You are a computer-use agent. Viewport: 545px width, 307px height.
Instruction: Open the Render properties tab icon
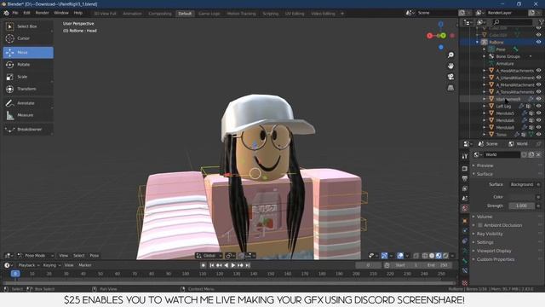pos(465,169)
